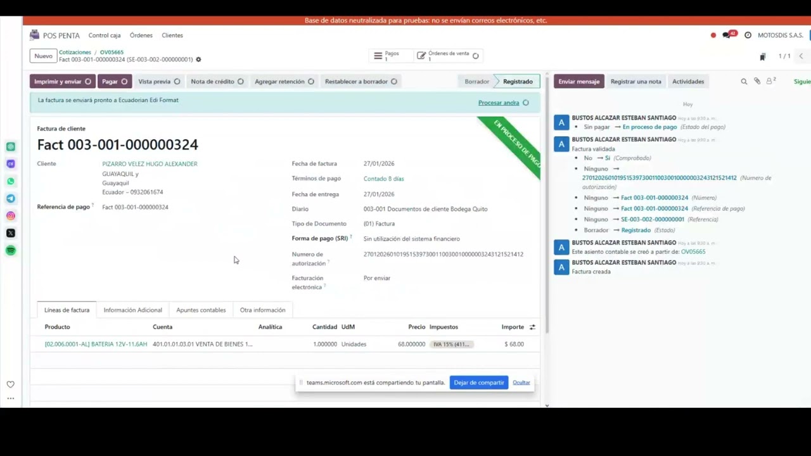Search messages in chatter
Image resolution: width=811 pixels, height=456 pixels.
(744, 82)
